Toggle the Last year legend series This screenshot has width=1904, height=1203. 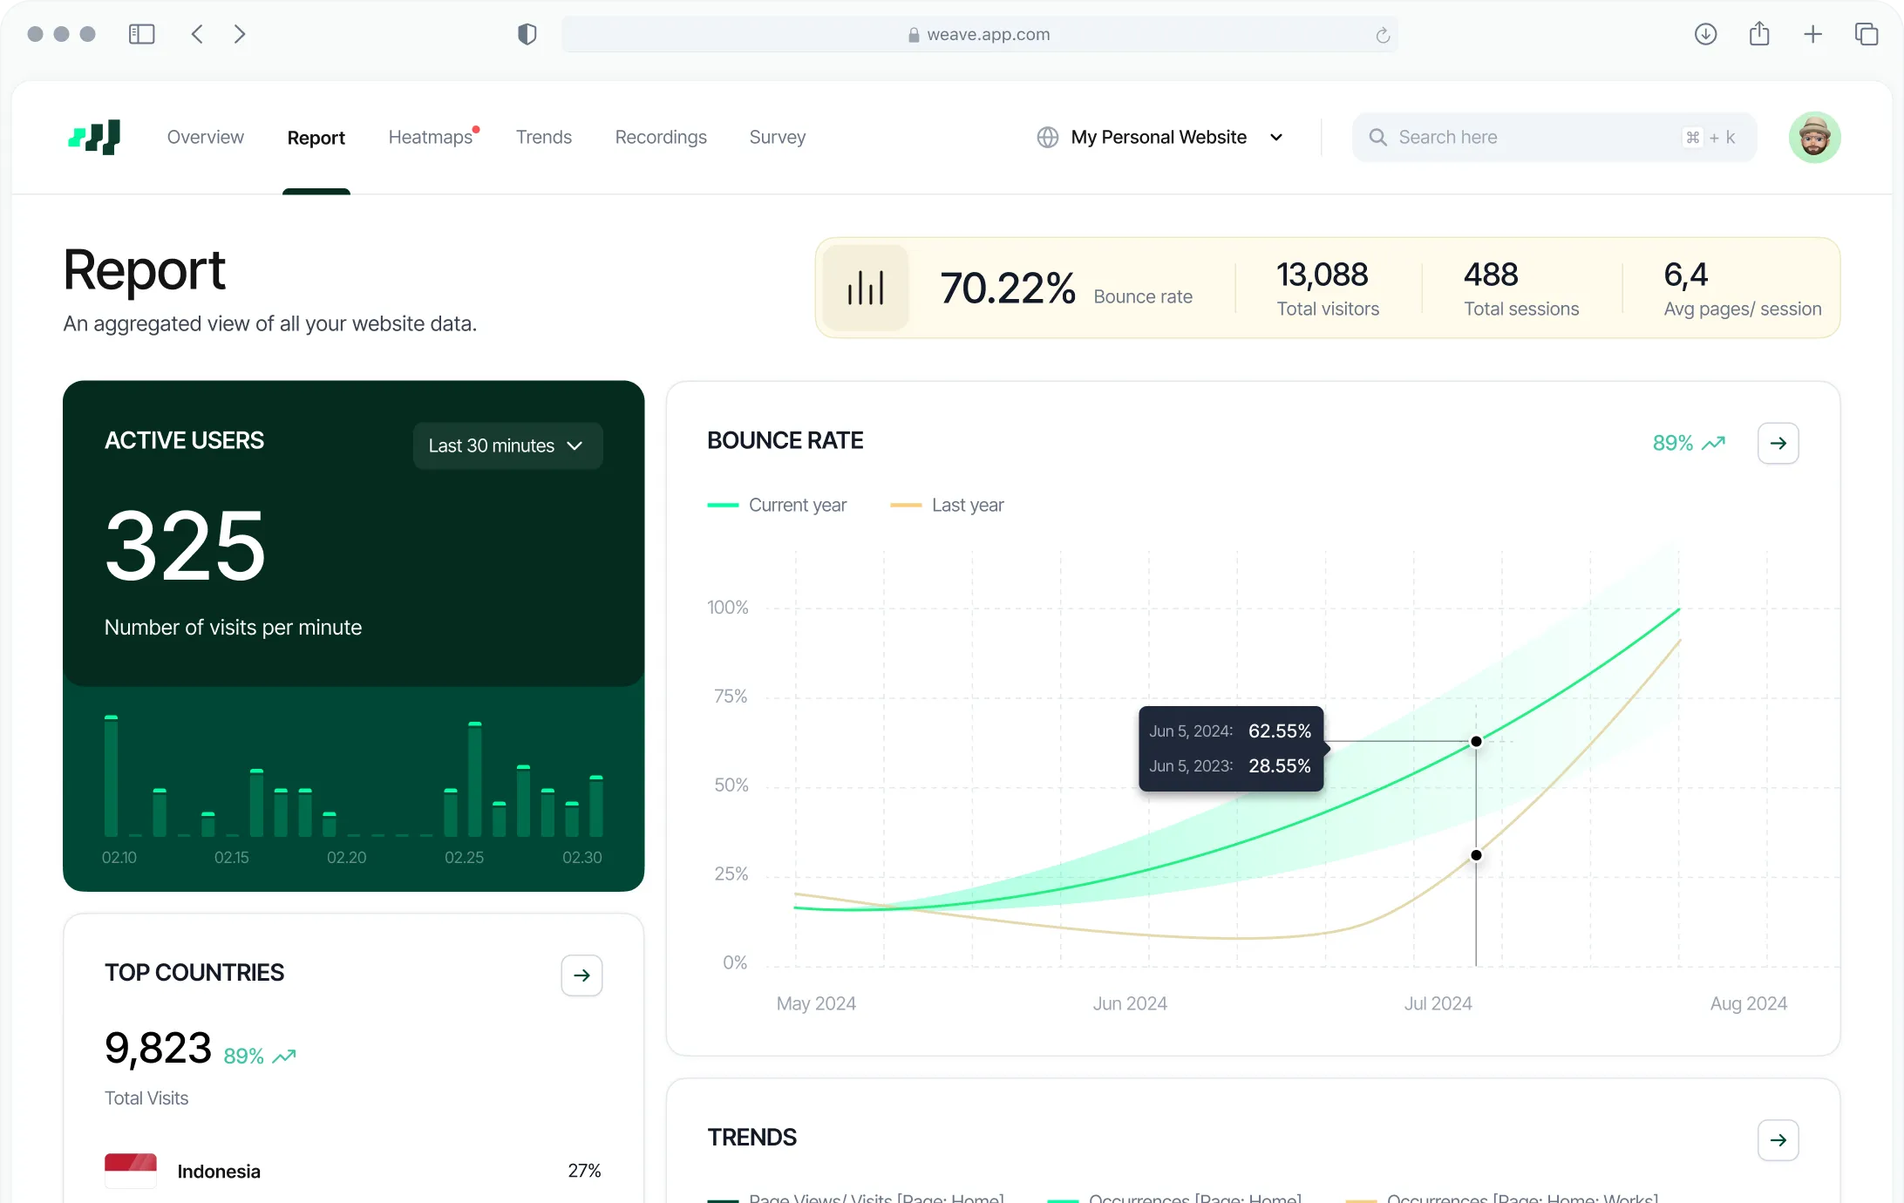[x=948, y=505]
